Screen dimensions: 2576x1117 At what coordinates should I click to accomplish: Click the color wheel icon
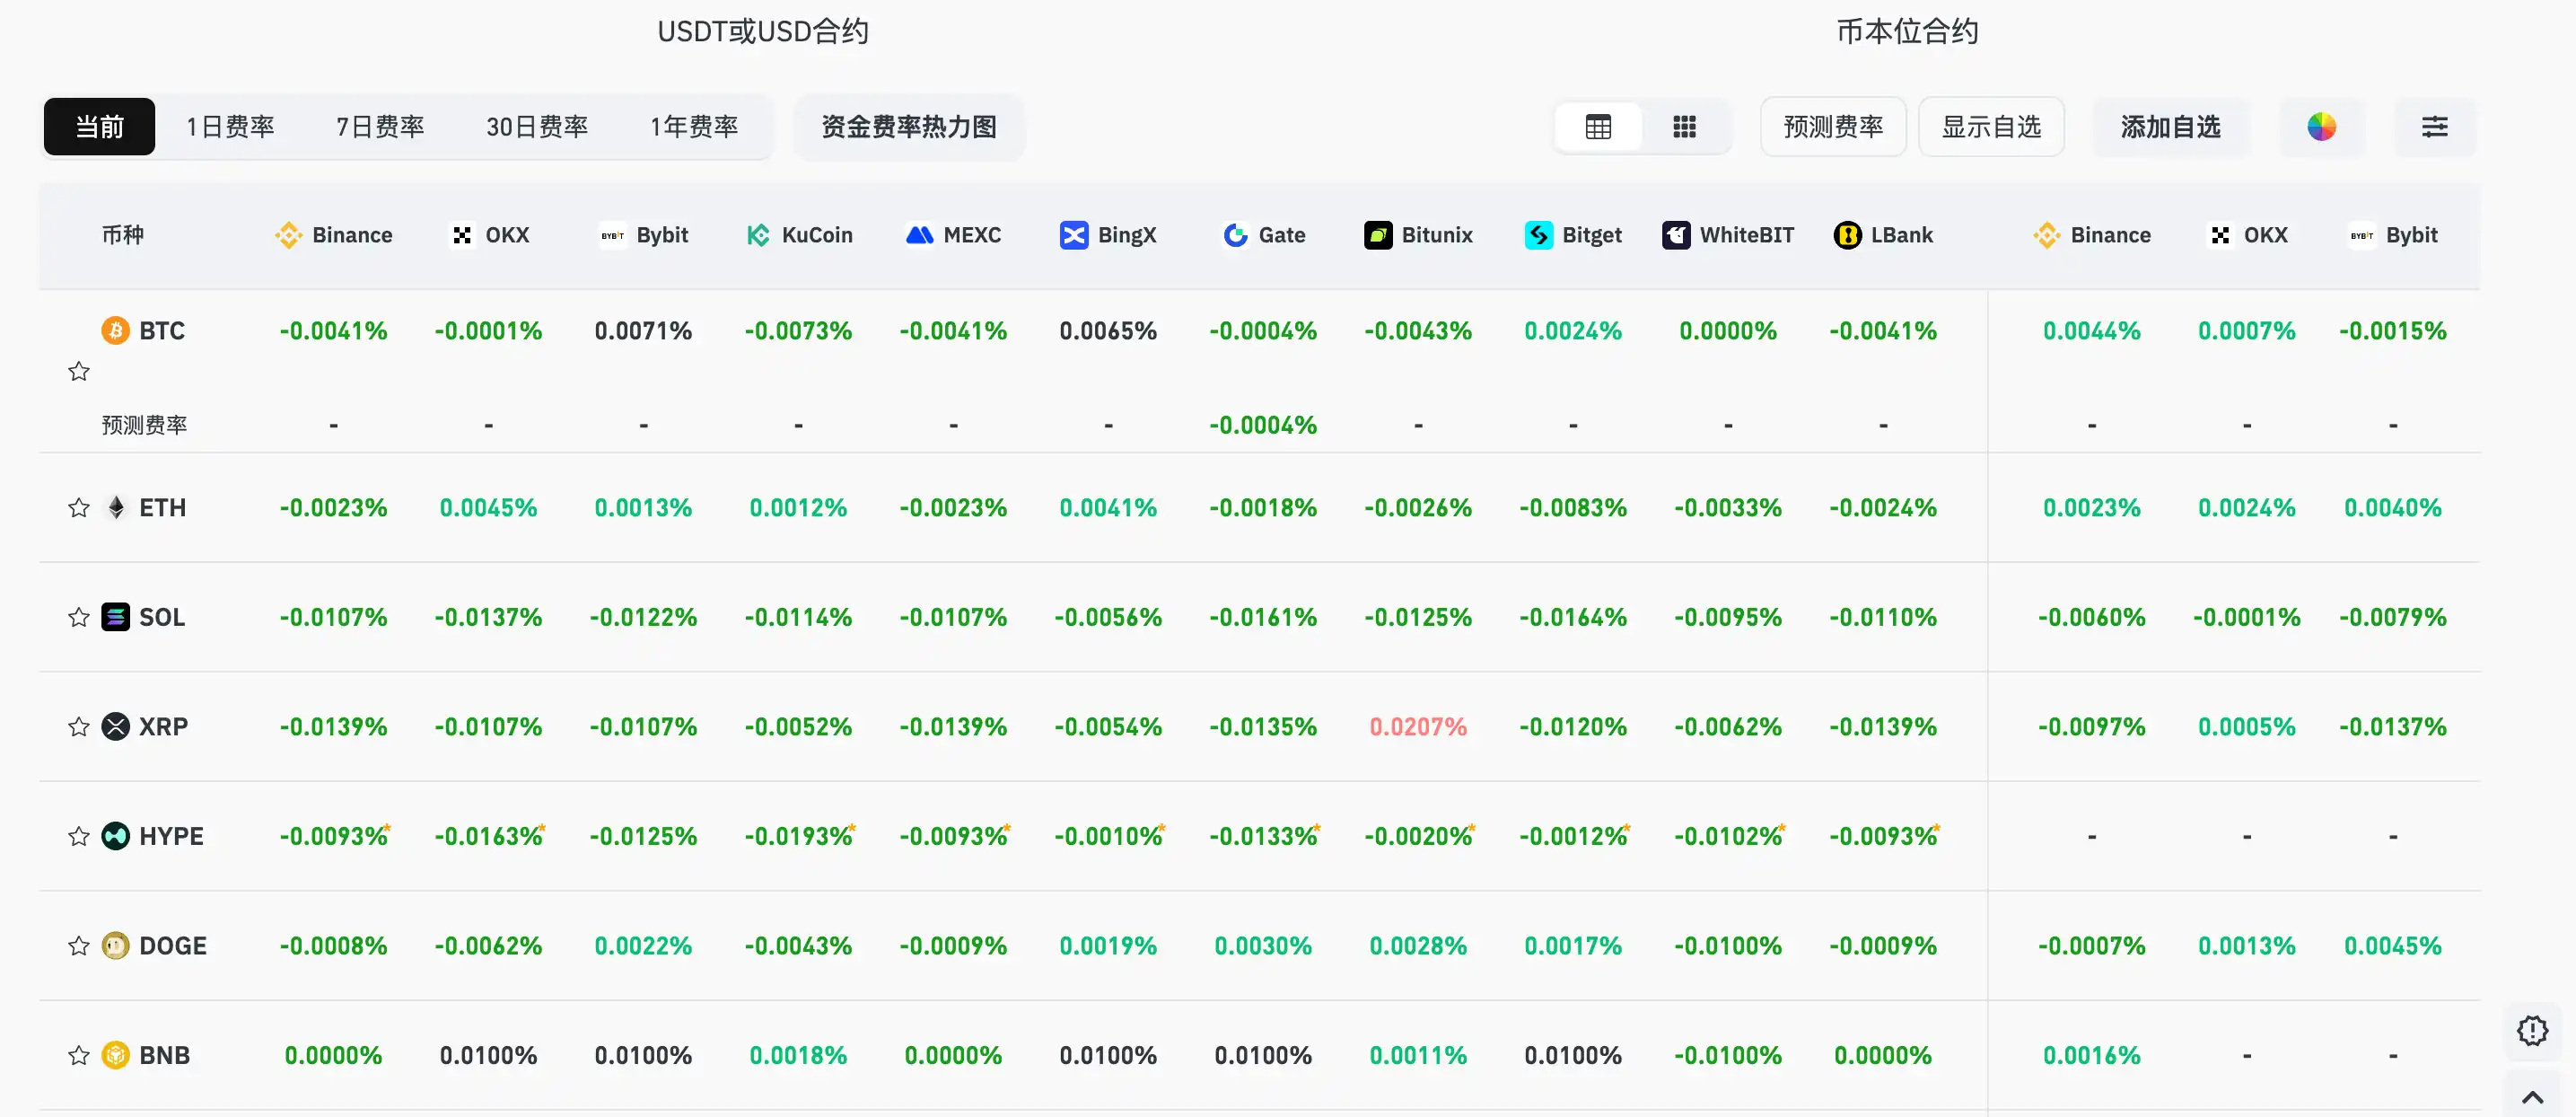point(2321,127)
